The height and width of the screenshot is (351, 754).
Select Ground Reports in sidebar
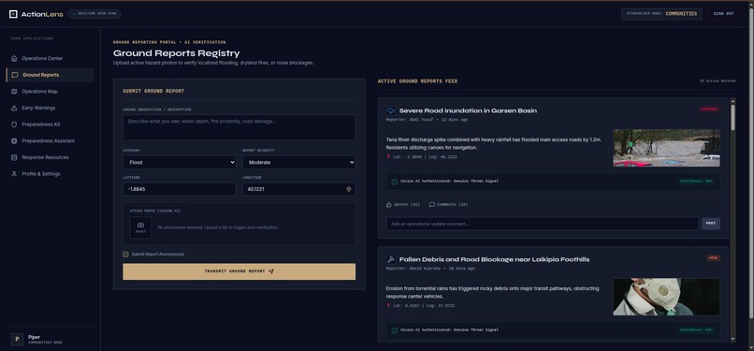pos(50,75)
